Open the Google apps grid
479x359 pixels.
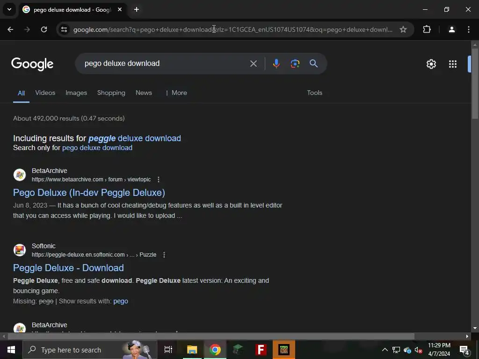(x=453, y=64)
